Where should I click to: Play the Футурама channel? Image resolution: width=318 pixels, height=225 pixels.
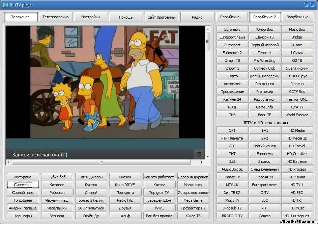click(x=23, y=177)
